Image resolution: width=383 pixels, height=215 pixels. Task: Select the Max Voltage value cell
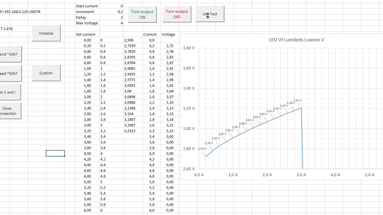112,23
